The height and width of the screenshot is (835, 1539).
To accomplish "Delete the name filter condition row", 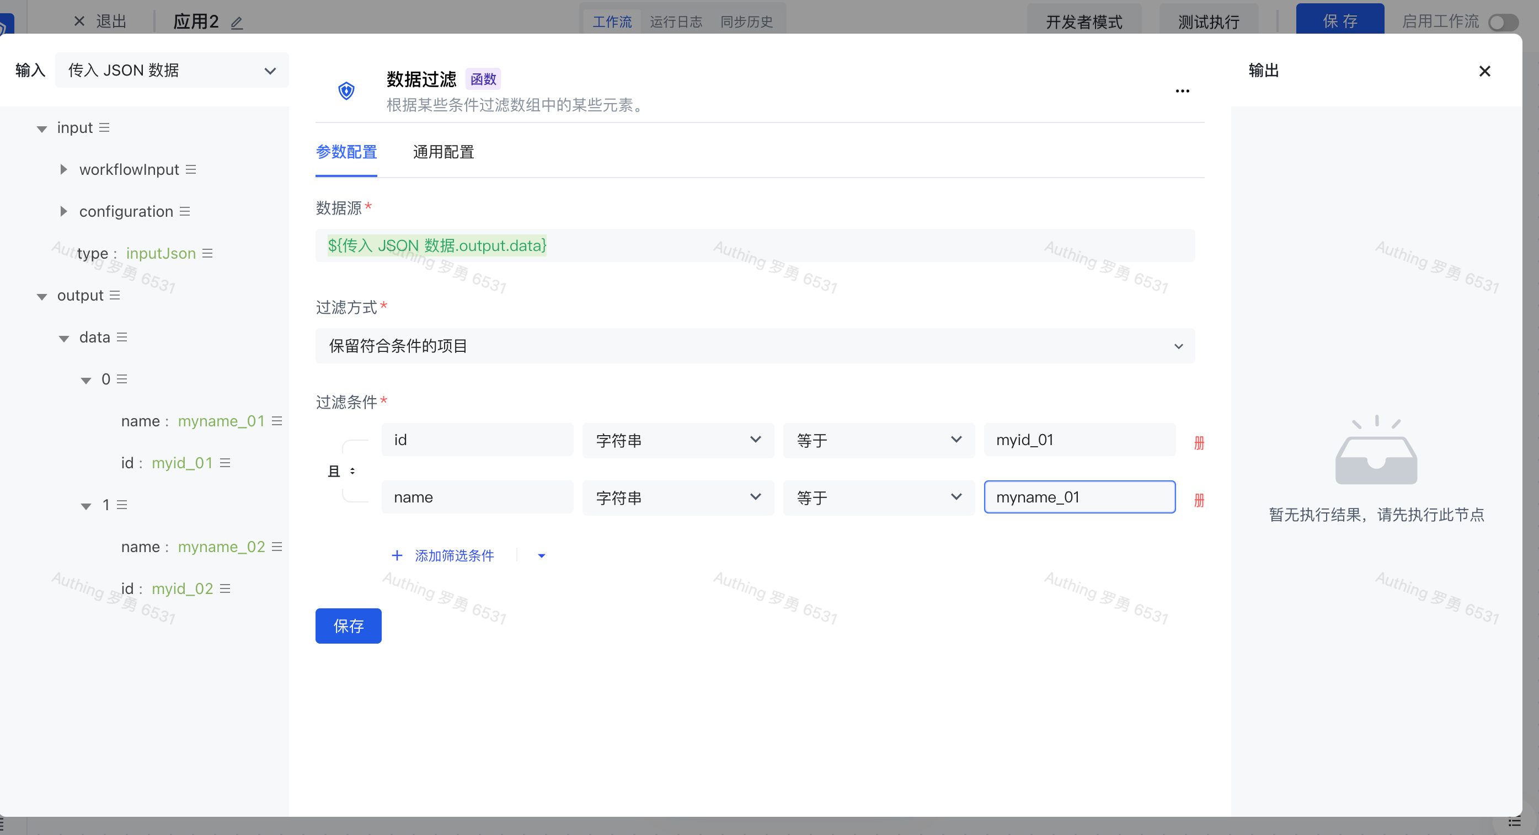I will click(1199, 500).
